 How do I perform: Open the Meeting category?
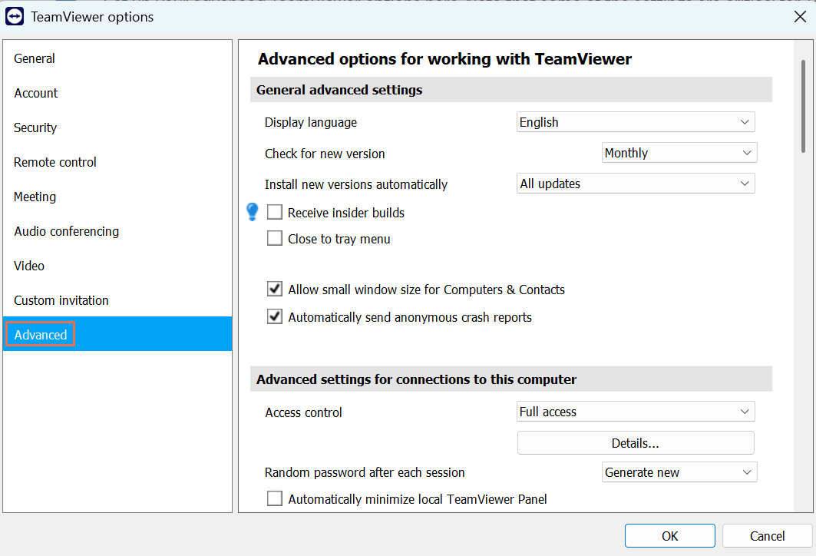tap(117, 197)
